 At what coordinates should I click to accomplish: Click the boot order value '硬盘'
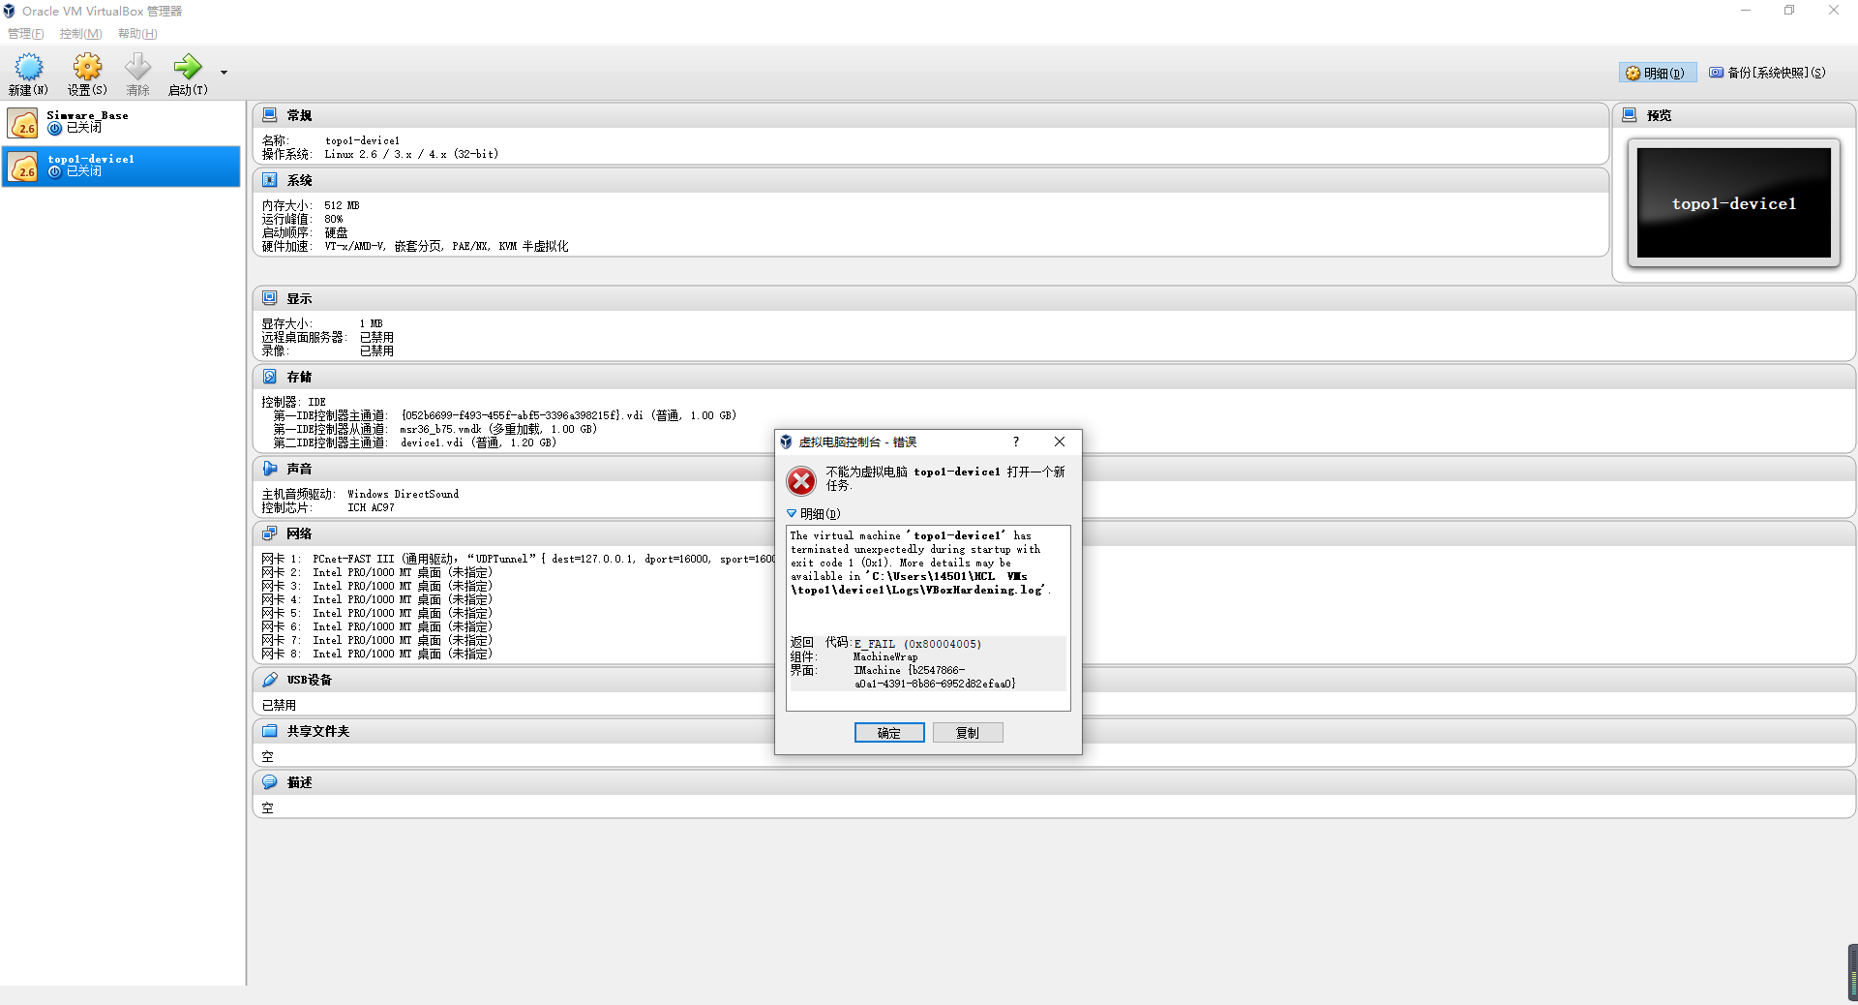336,232
